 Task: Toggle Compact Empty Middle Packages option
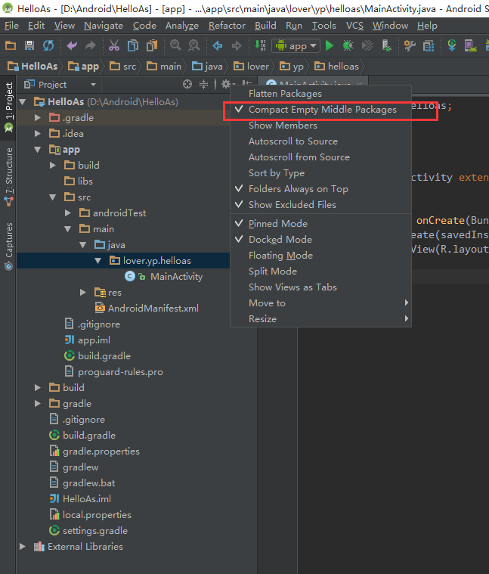click(320, 110)
